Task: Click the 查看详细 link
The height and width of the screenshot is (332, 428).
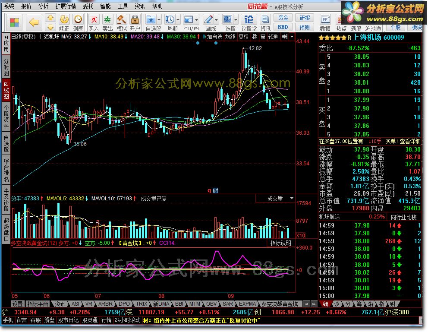Action: (410, 141)
